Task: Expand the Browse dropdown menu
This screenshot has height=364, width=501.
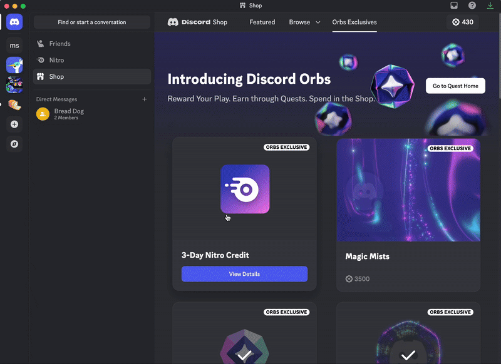Action: click(304, 22)
